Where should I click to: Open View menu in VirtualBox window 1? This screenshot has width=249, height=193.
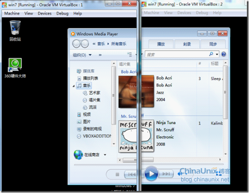[29, 13]
